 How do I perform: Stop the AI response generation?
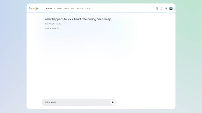click(113, 102)
